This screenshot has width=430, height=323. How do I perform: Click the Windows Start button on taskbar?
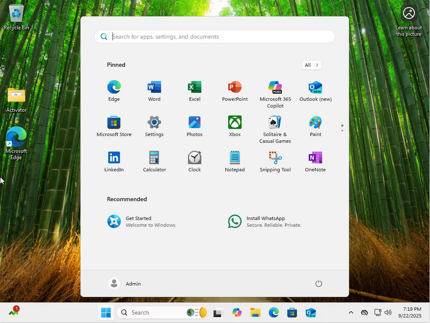(x=106, y=313)
